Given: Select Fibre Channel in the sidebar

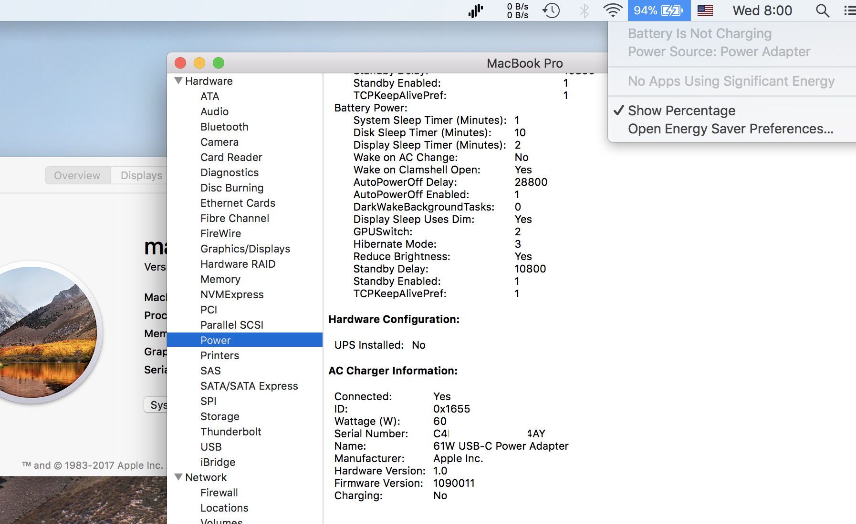Looking at the screenshot, I should pyautogui.click(x=235, y=218).
